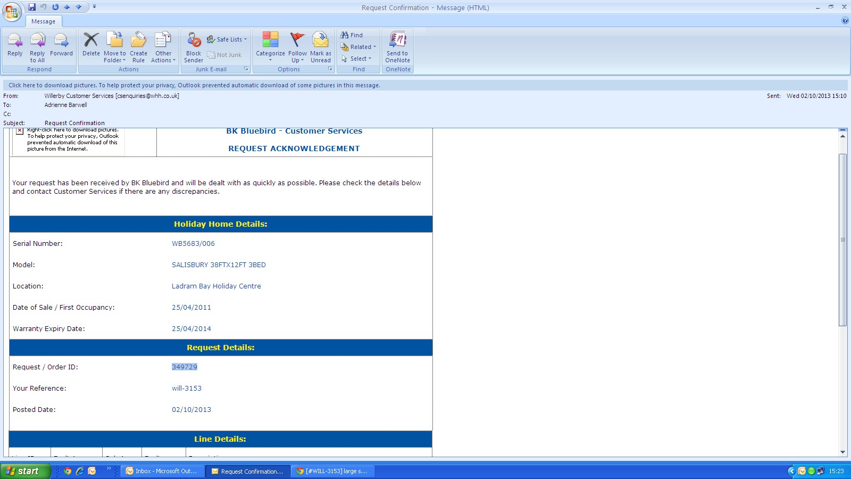This screenshot has height=479, width=851.
Task: Click the Outlook icon in system tray
Action: [802, 471]
